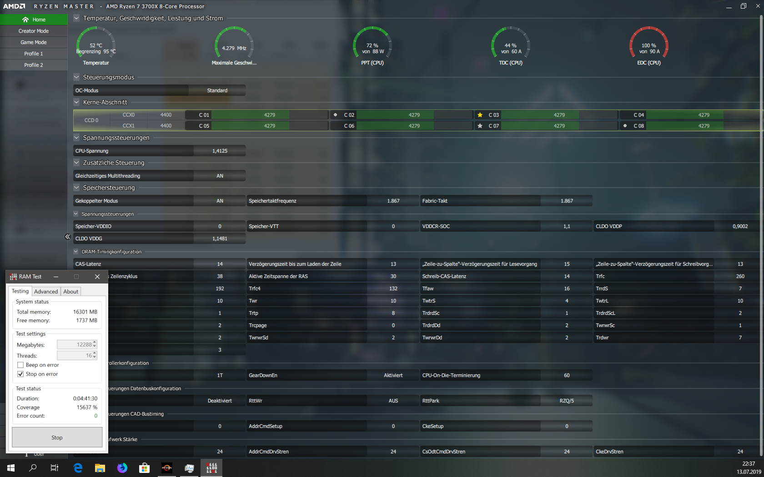Select Profile 1 in the sidebar

click(x=34, y=54)
